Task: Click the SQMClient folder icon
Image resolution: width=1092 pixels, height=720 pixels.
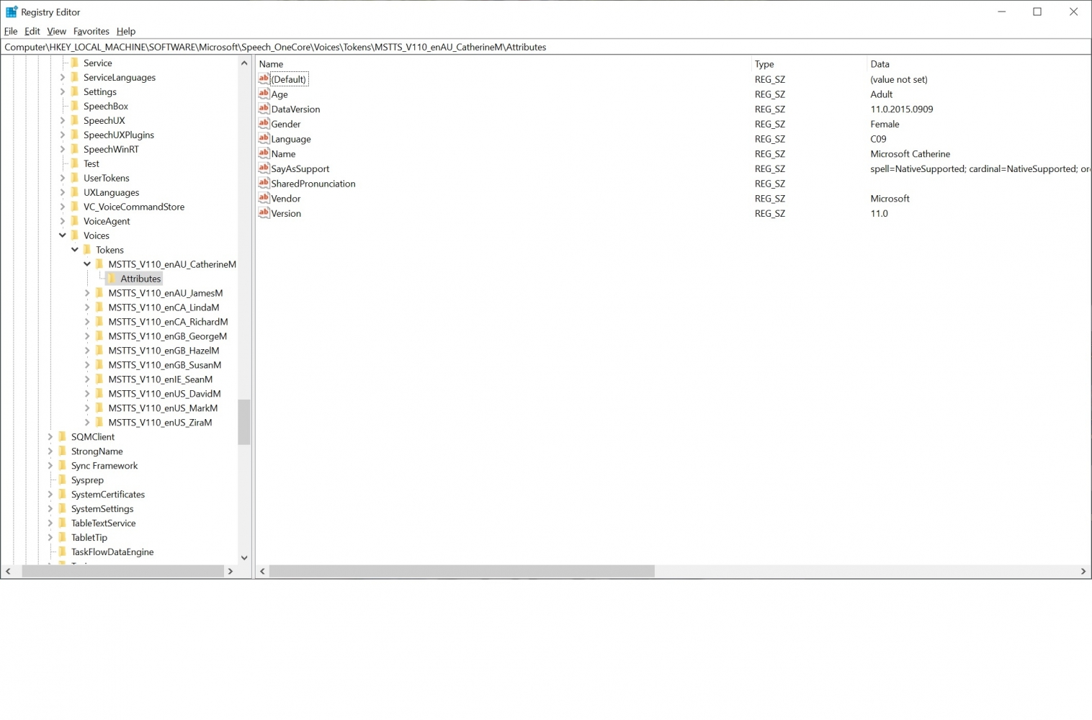Action: pyautogui.click(x=63, y=437)
